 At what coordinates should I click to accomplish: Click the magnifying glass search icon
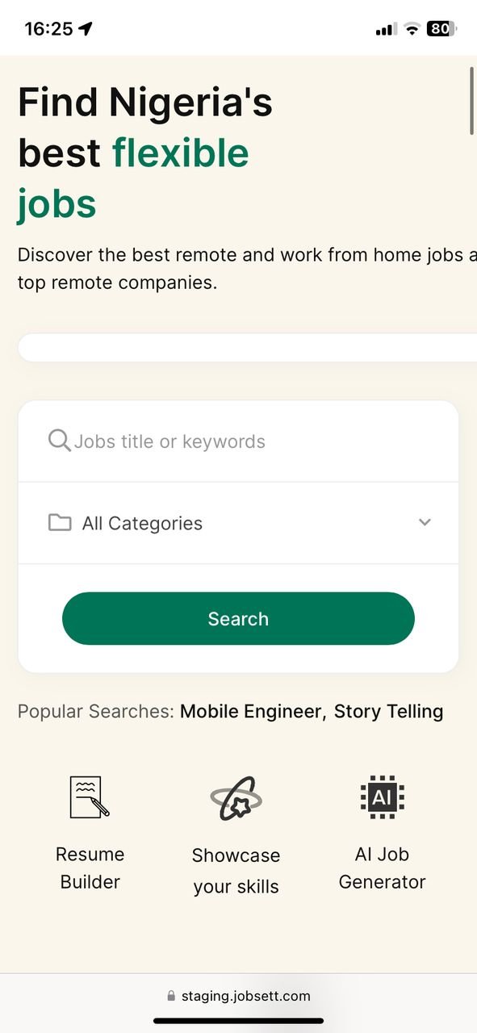[59, 441]
